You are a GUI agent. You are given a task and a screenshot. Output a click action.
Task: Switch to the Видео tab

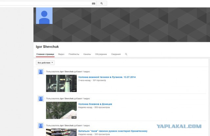61,54
